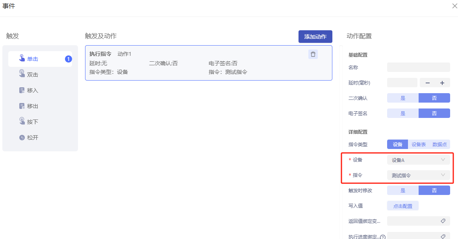Choose 数据点 as the 指令类型

click(x=439, y=144)
